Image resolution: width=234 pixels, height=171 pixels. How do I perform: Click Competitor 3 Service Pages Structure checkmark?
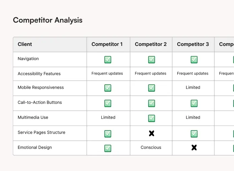point(194,134)
